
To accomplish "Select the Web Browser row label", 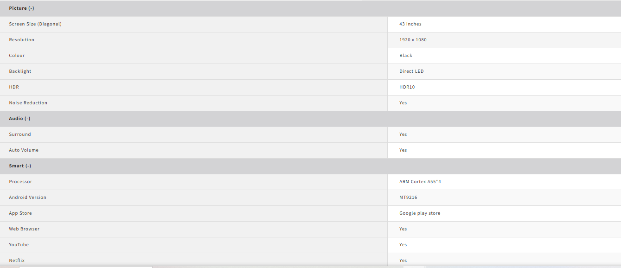I will tap(24, 229).
